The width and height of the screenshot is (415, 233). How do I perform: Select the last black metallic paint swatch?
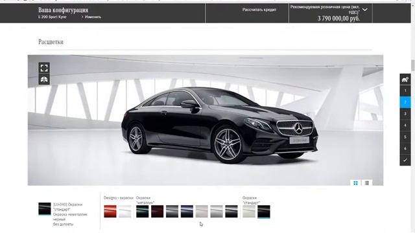click(x=231, y=212)
